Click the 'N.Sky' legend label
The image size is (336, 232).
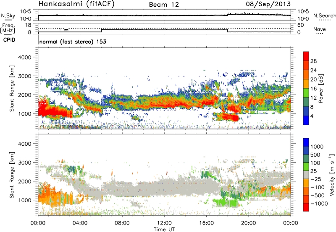click(8, 15)
